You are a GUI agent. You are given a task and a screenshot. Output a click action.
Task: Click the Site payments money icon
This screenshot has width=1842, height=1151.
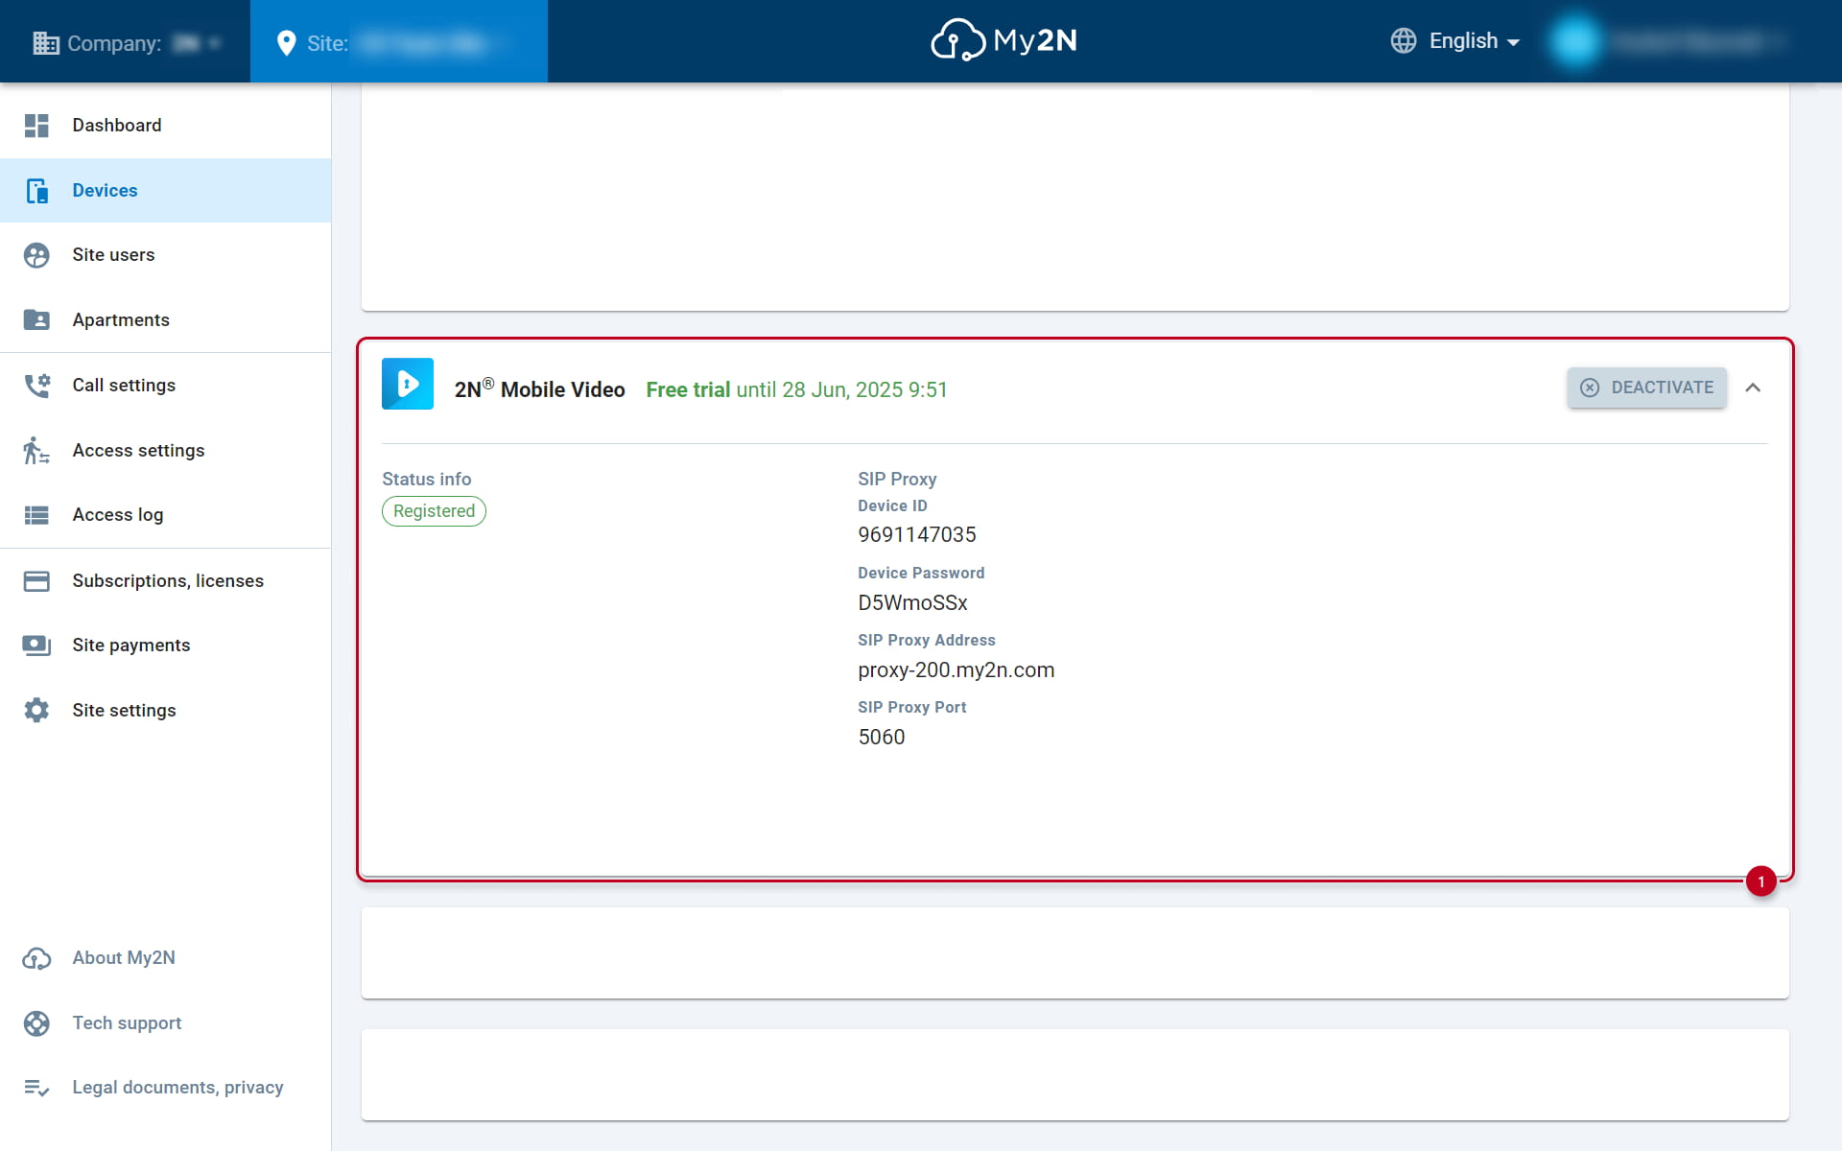tap(36, 646)
